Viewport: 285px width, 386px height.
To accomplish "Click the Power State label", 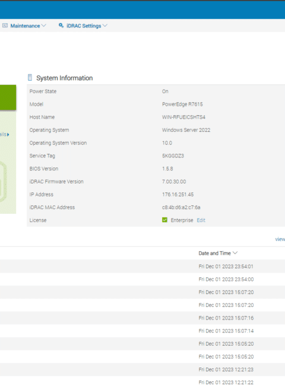I will pyautogui.click(x=43, y=91).
